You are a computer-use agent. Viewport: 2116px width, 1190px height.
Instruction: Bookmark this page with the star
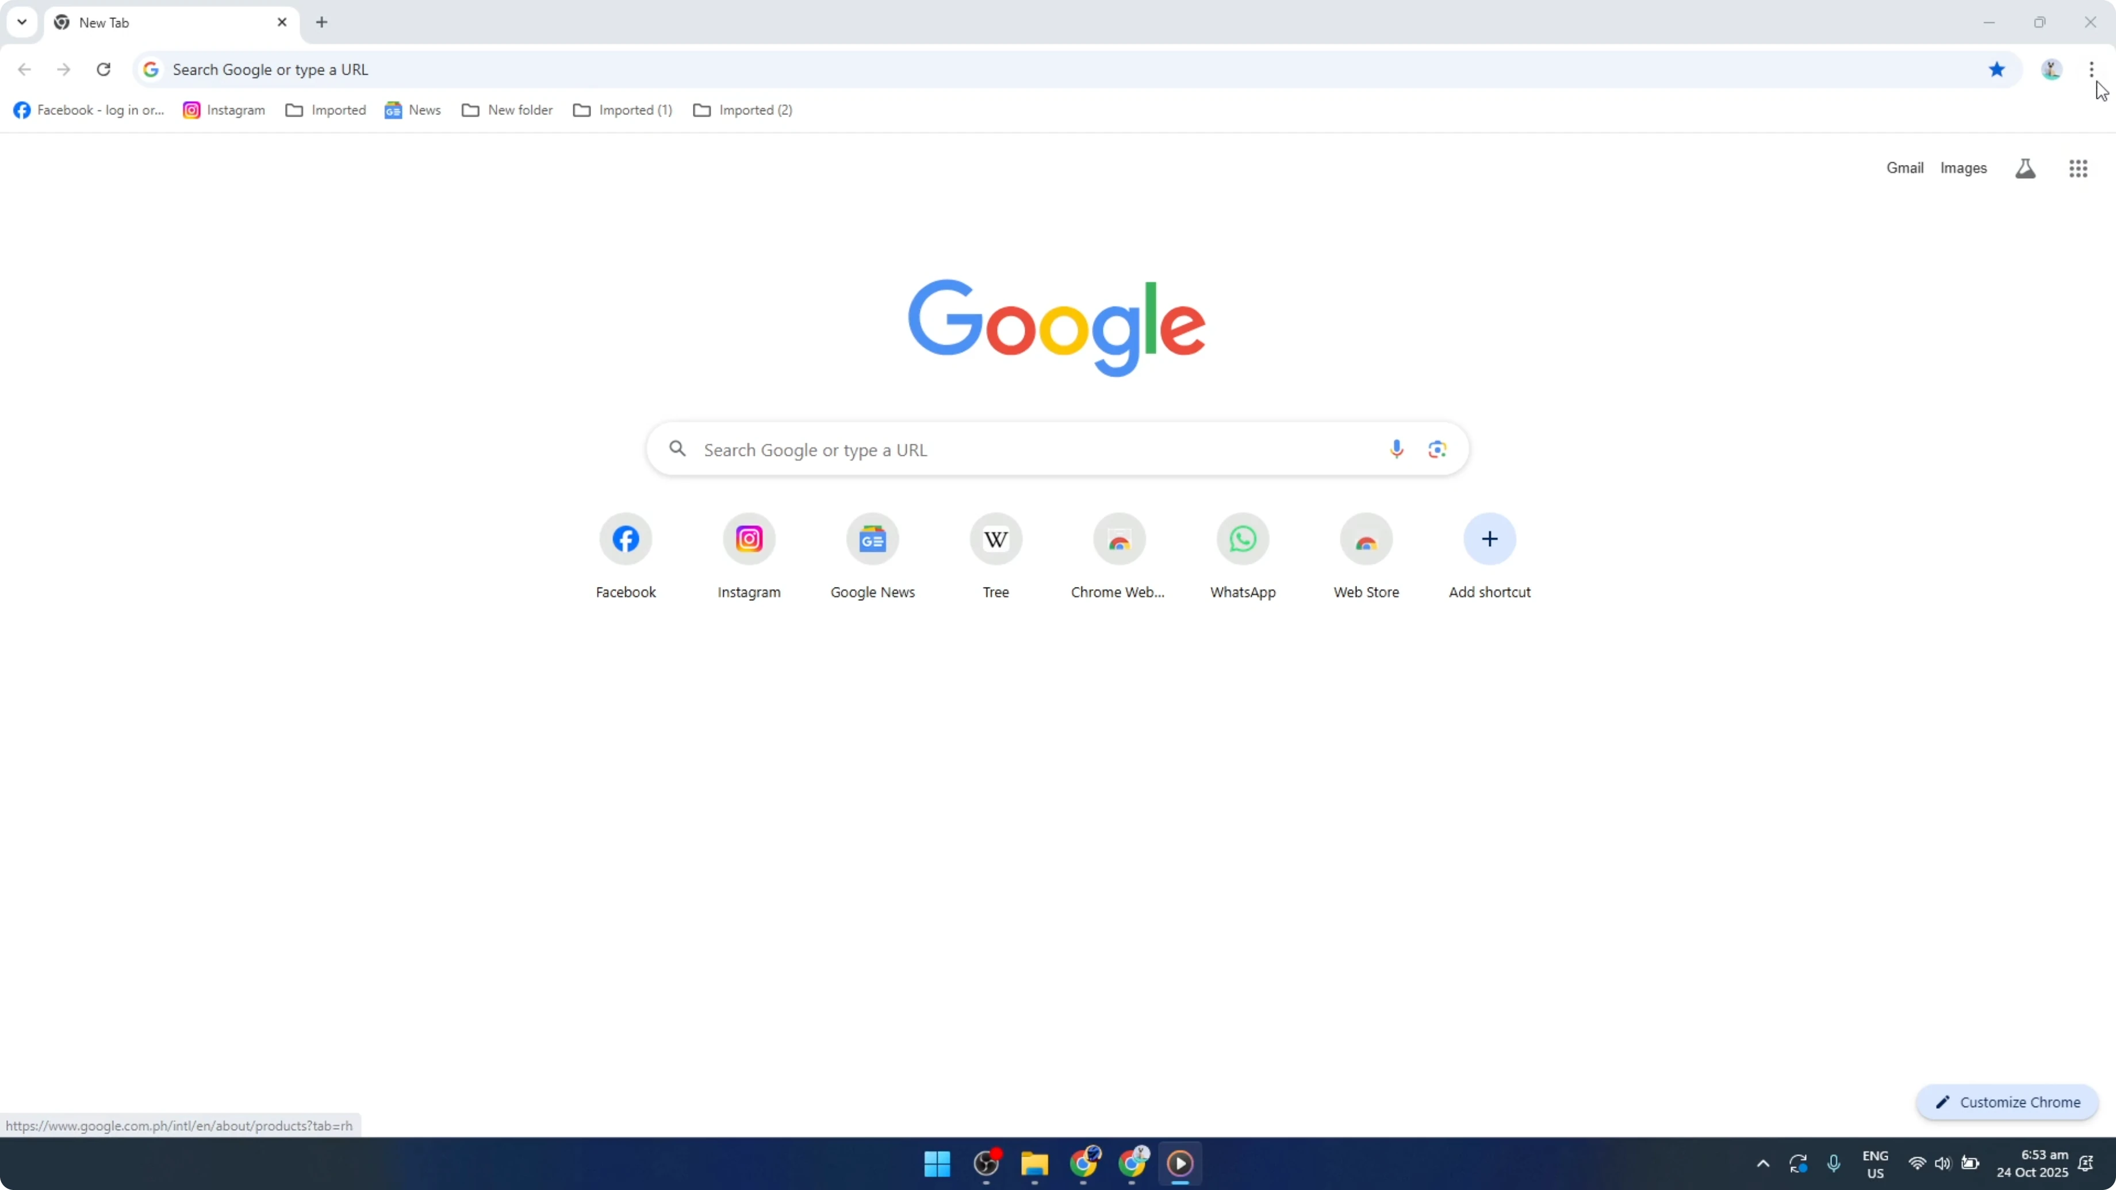[1997, 69]
